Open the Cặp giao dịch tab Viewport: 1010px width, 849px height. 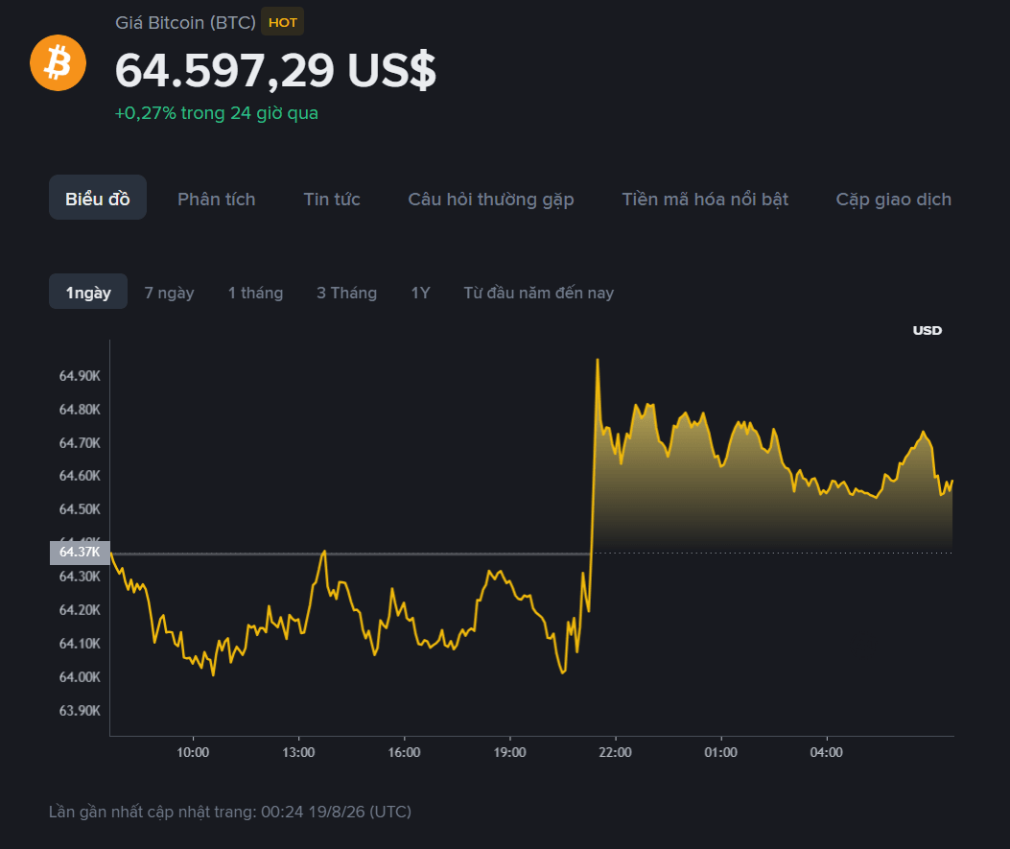coord(893,200)
